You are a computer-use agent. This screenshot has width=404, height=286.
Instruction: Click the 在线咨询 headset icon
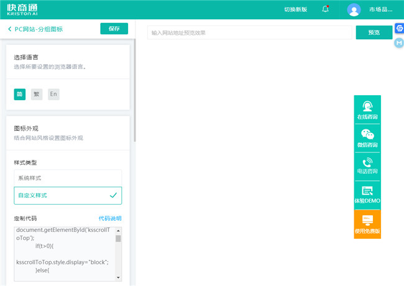coord(367,106)
